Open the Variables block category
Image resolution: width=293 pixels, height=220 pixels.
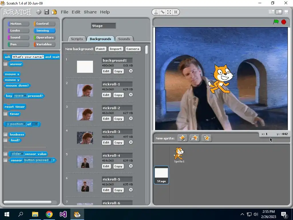(44, 44)
